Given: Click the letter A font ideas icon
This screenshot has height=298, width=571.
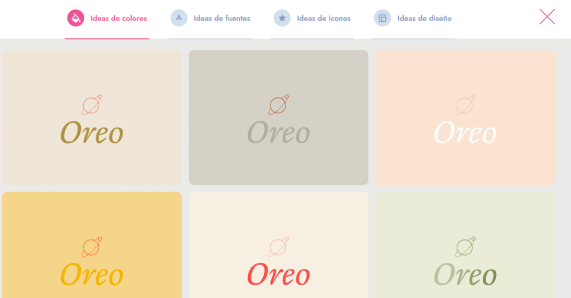Looking at the screenshot, I should pos(179,18).
